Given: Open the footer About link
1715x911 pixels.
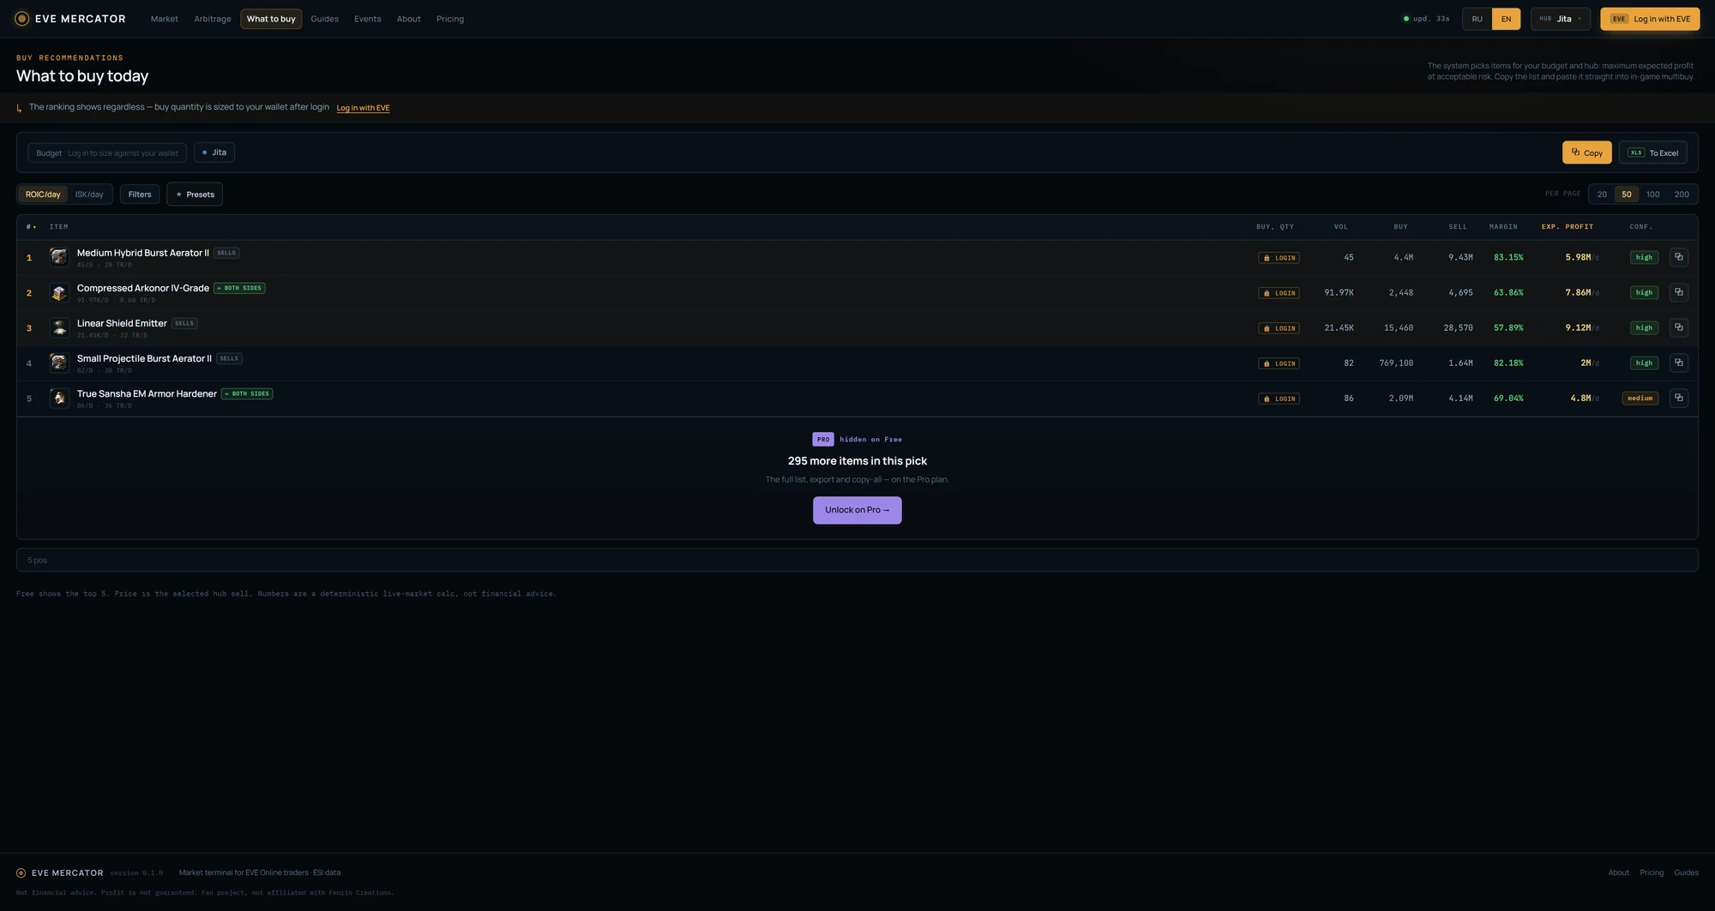Looking at the screenshot, I should point(1618,872).
